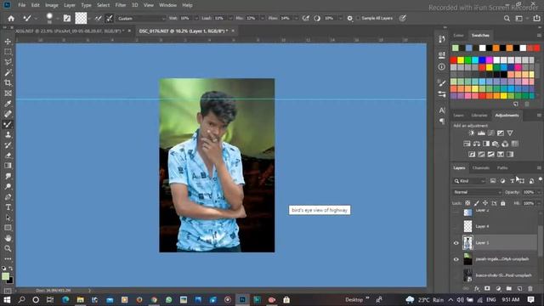
Task: Switch to the Libraries tab
Action: click(x=479, y=116)
